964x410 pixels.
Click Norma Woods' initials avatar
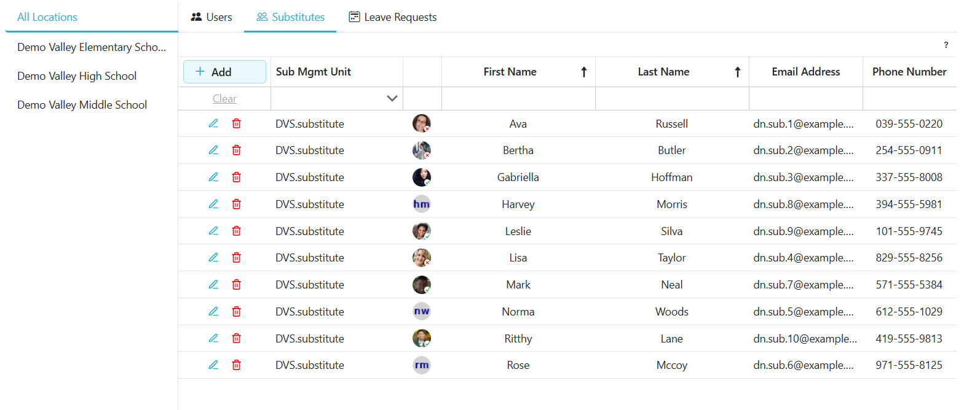(x=421, y=311)
